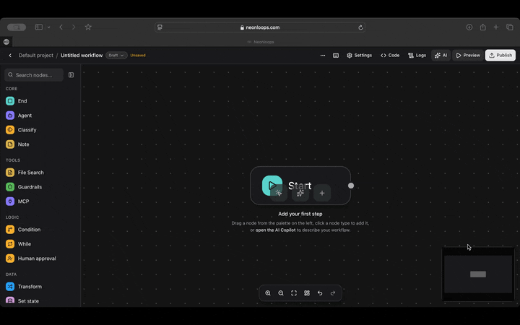The height and width of the screenshot is (325, 520).
Task: Open a new Safari tab
Action: 495,27
